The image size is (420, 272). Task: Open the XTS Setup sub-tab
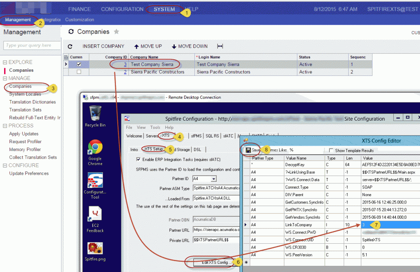pyautogui.click(x=154, y=149)
